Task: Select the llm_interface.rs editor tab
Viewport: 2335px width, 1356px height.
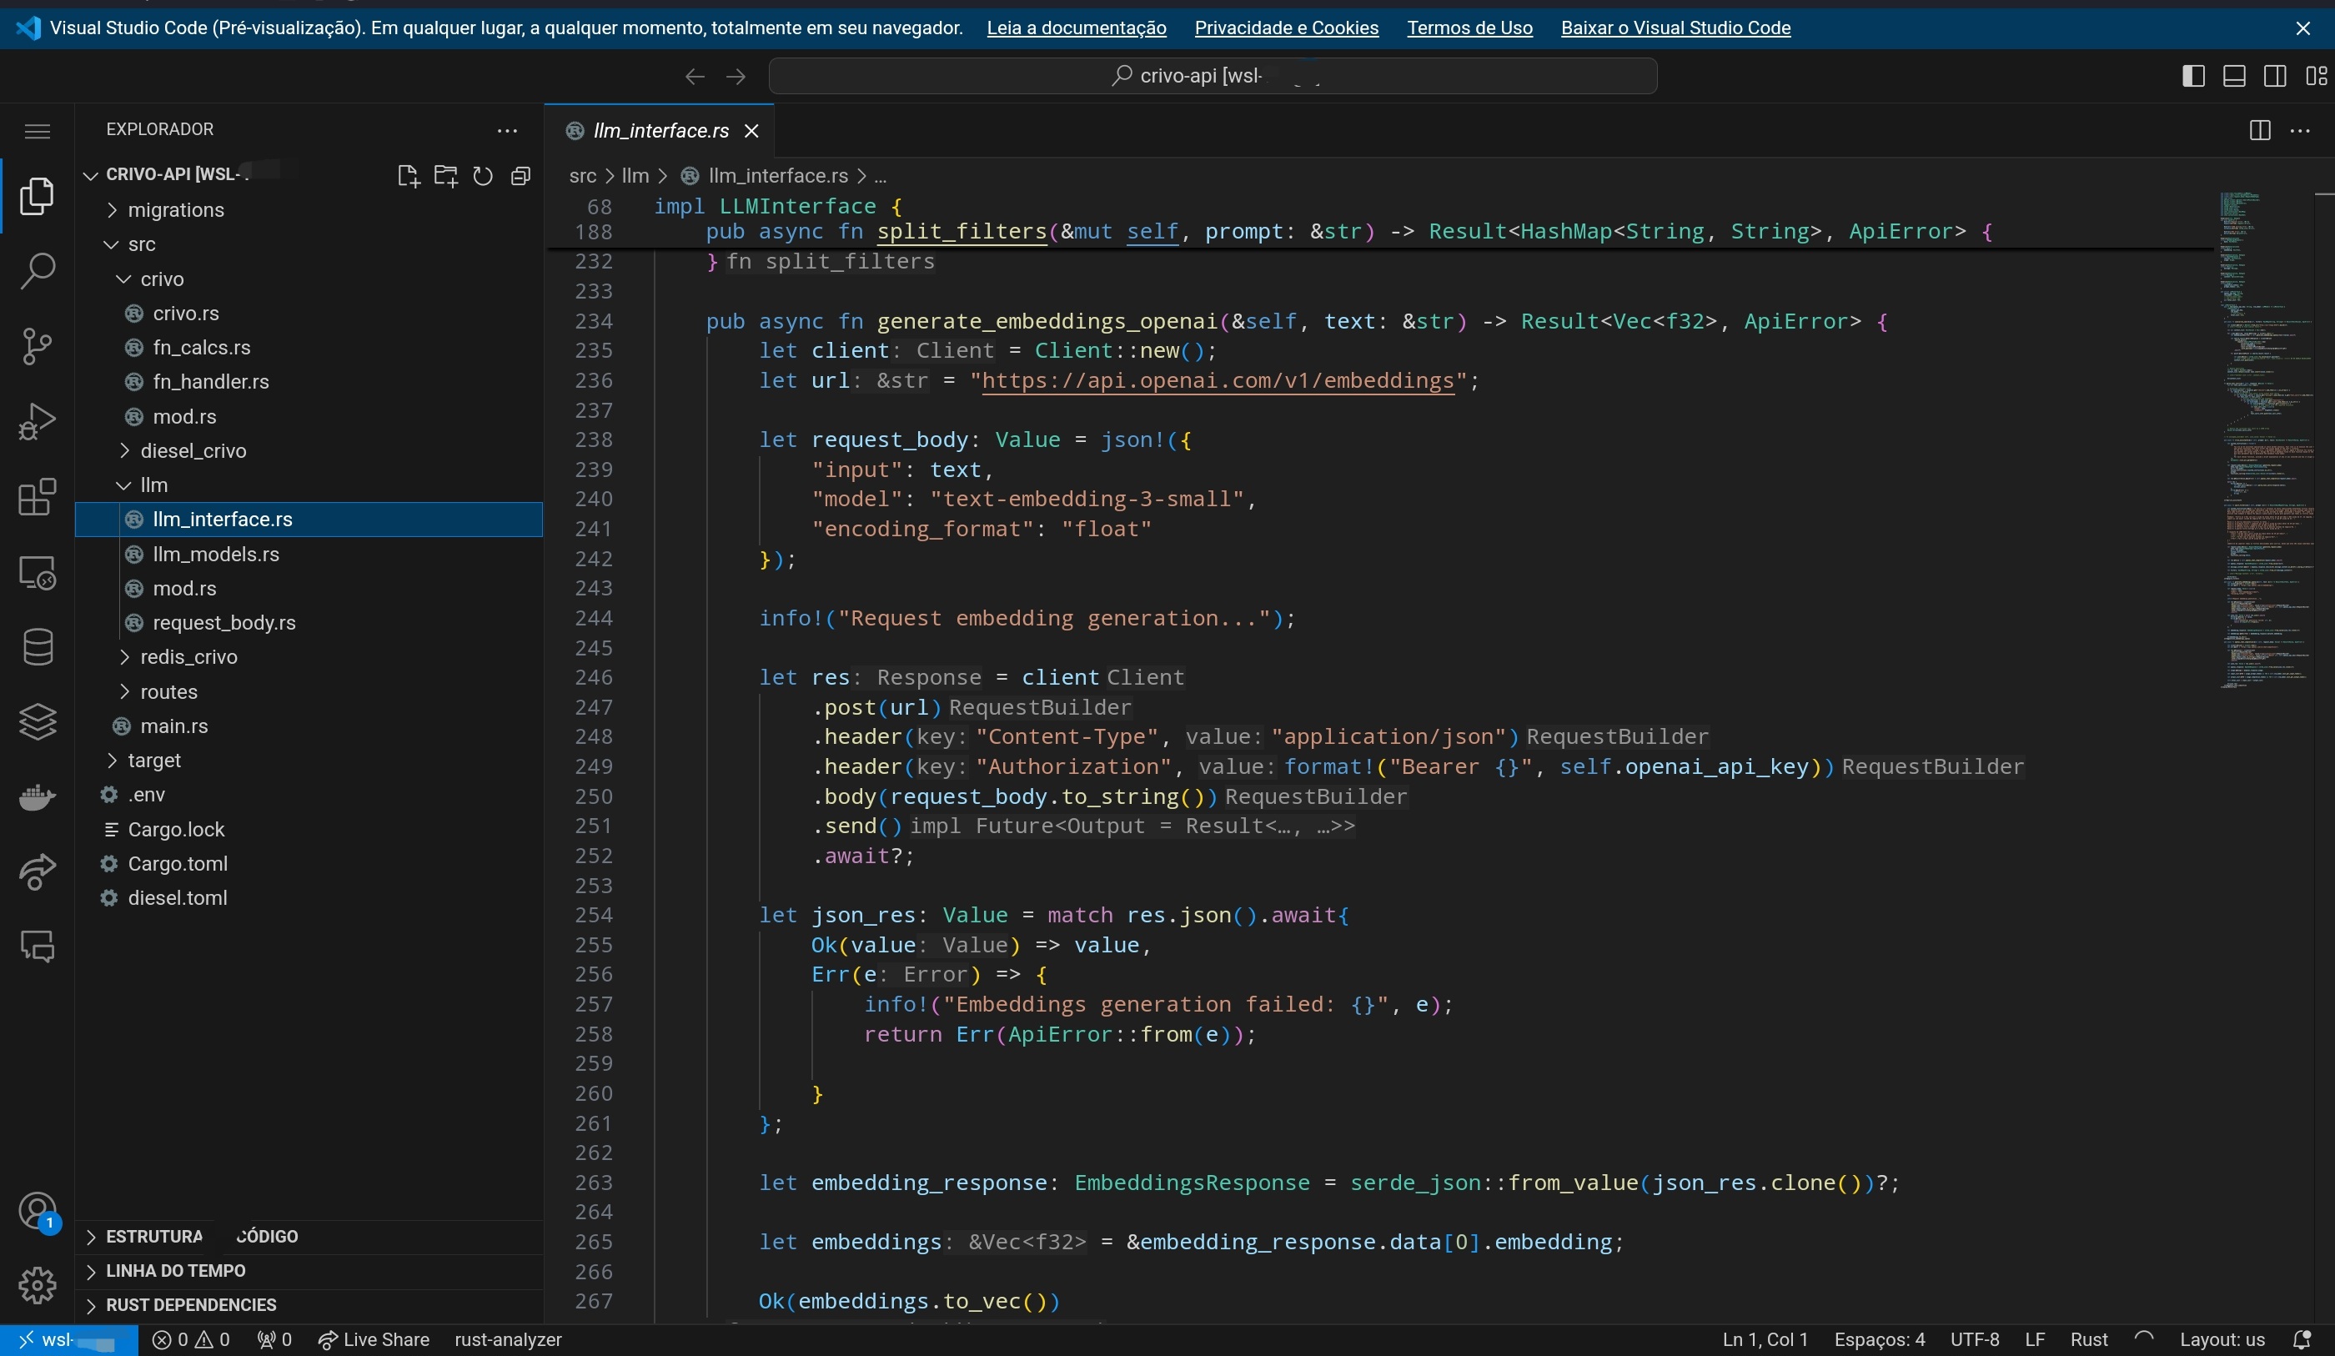Action: [659, 131]
